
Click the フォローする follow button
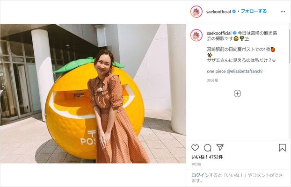pyautogui.click(x=254, y=11)
